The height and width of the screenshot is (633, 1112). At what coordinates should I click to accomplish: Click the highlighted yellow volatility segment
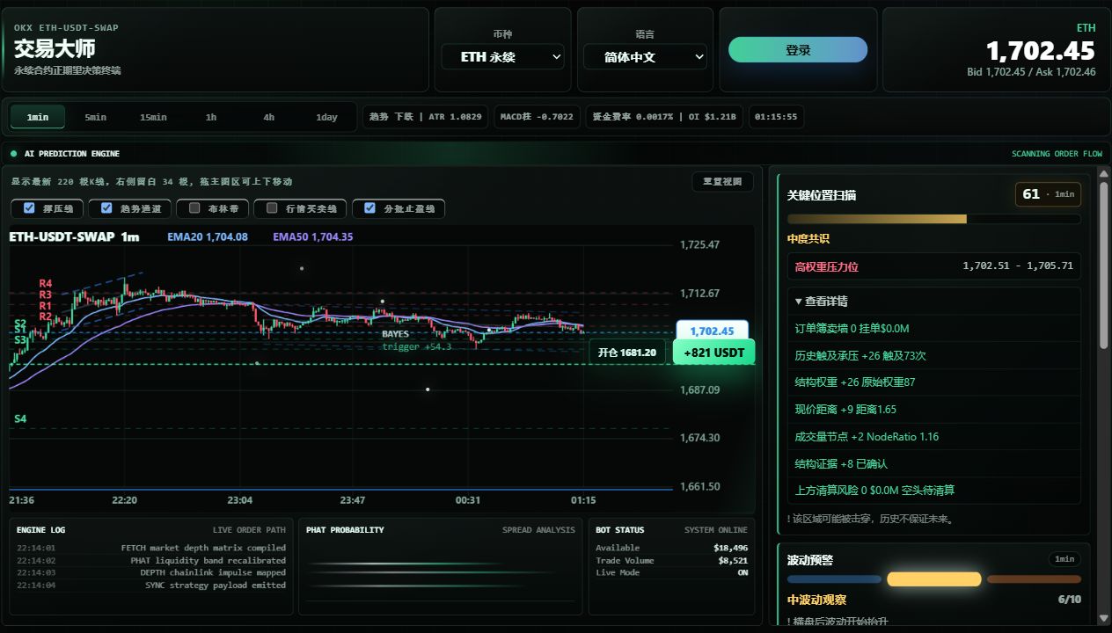coord(933,579)
